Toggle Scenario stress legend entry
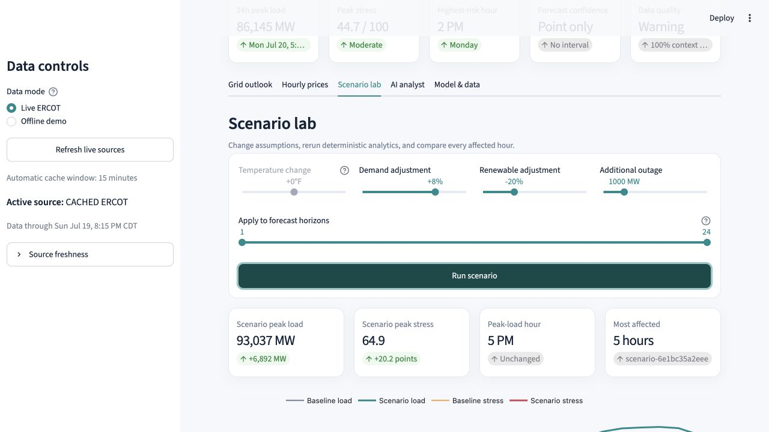769x432 pixels. click(546, 401)
